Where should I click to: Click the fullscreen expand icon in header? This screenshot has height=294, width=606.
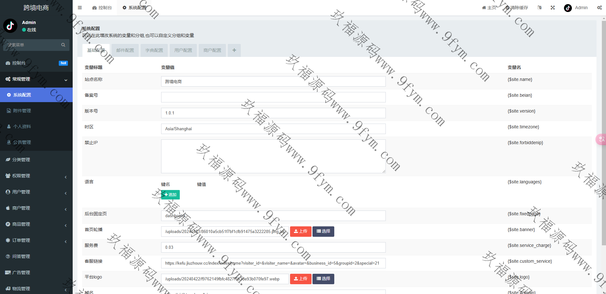click(x=553, y=8)
